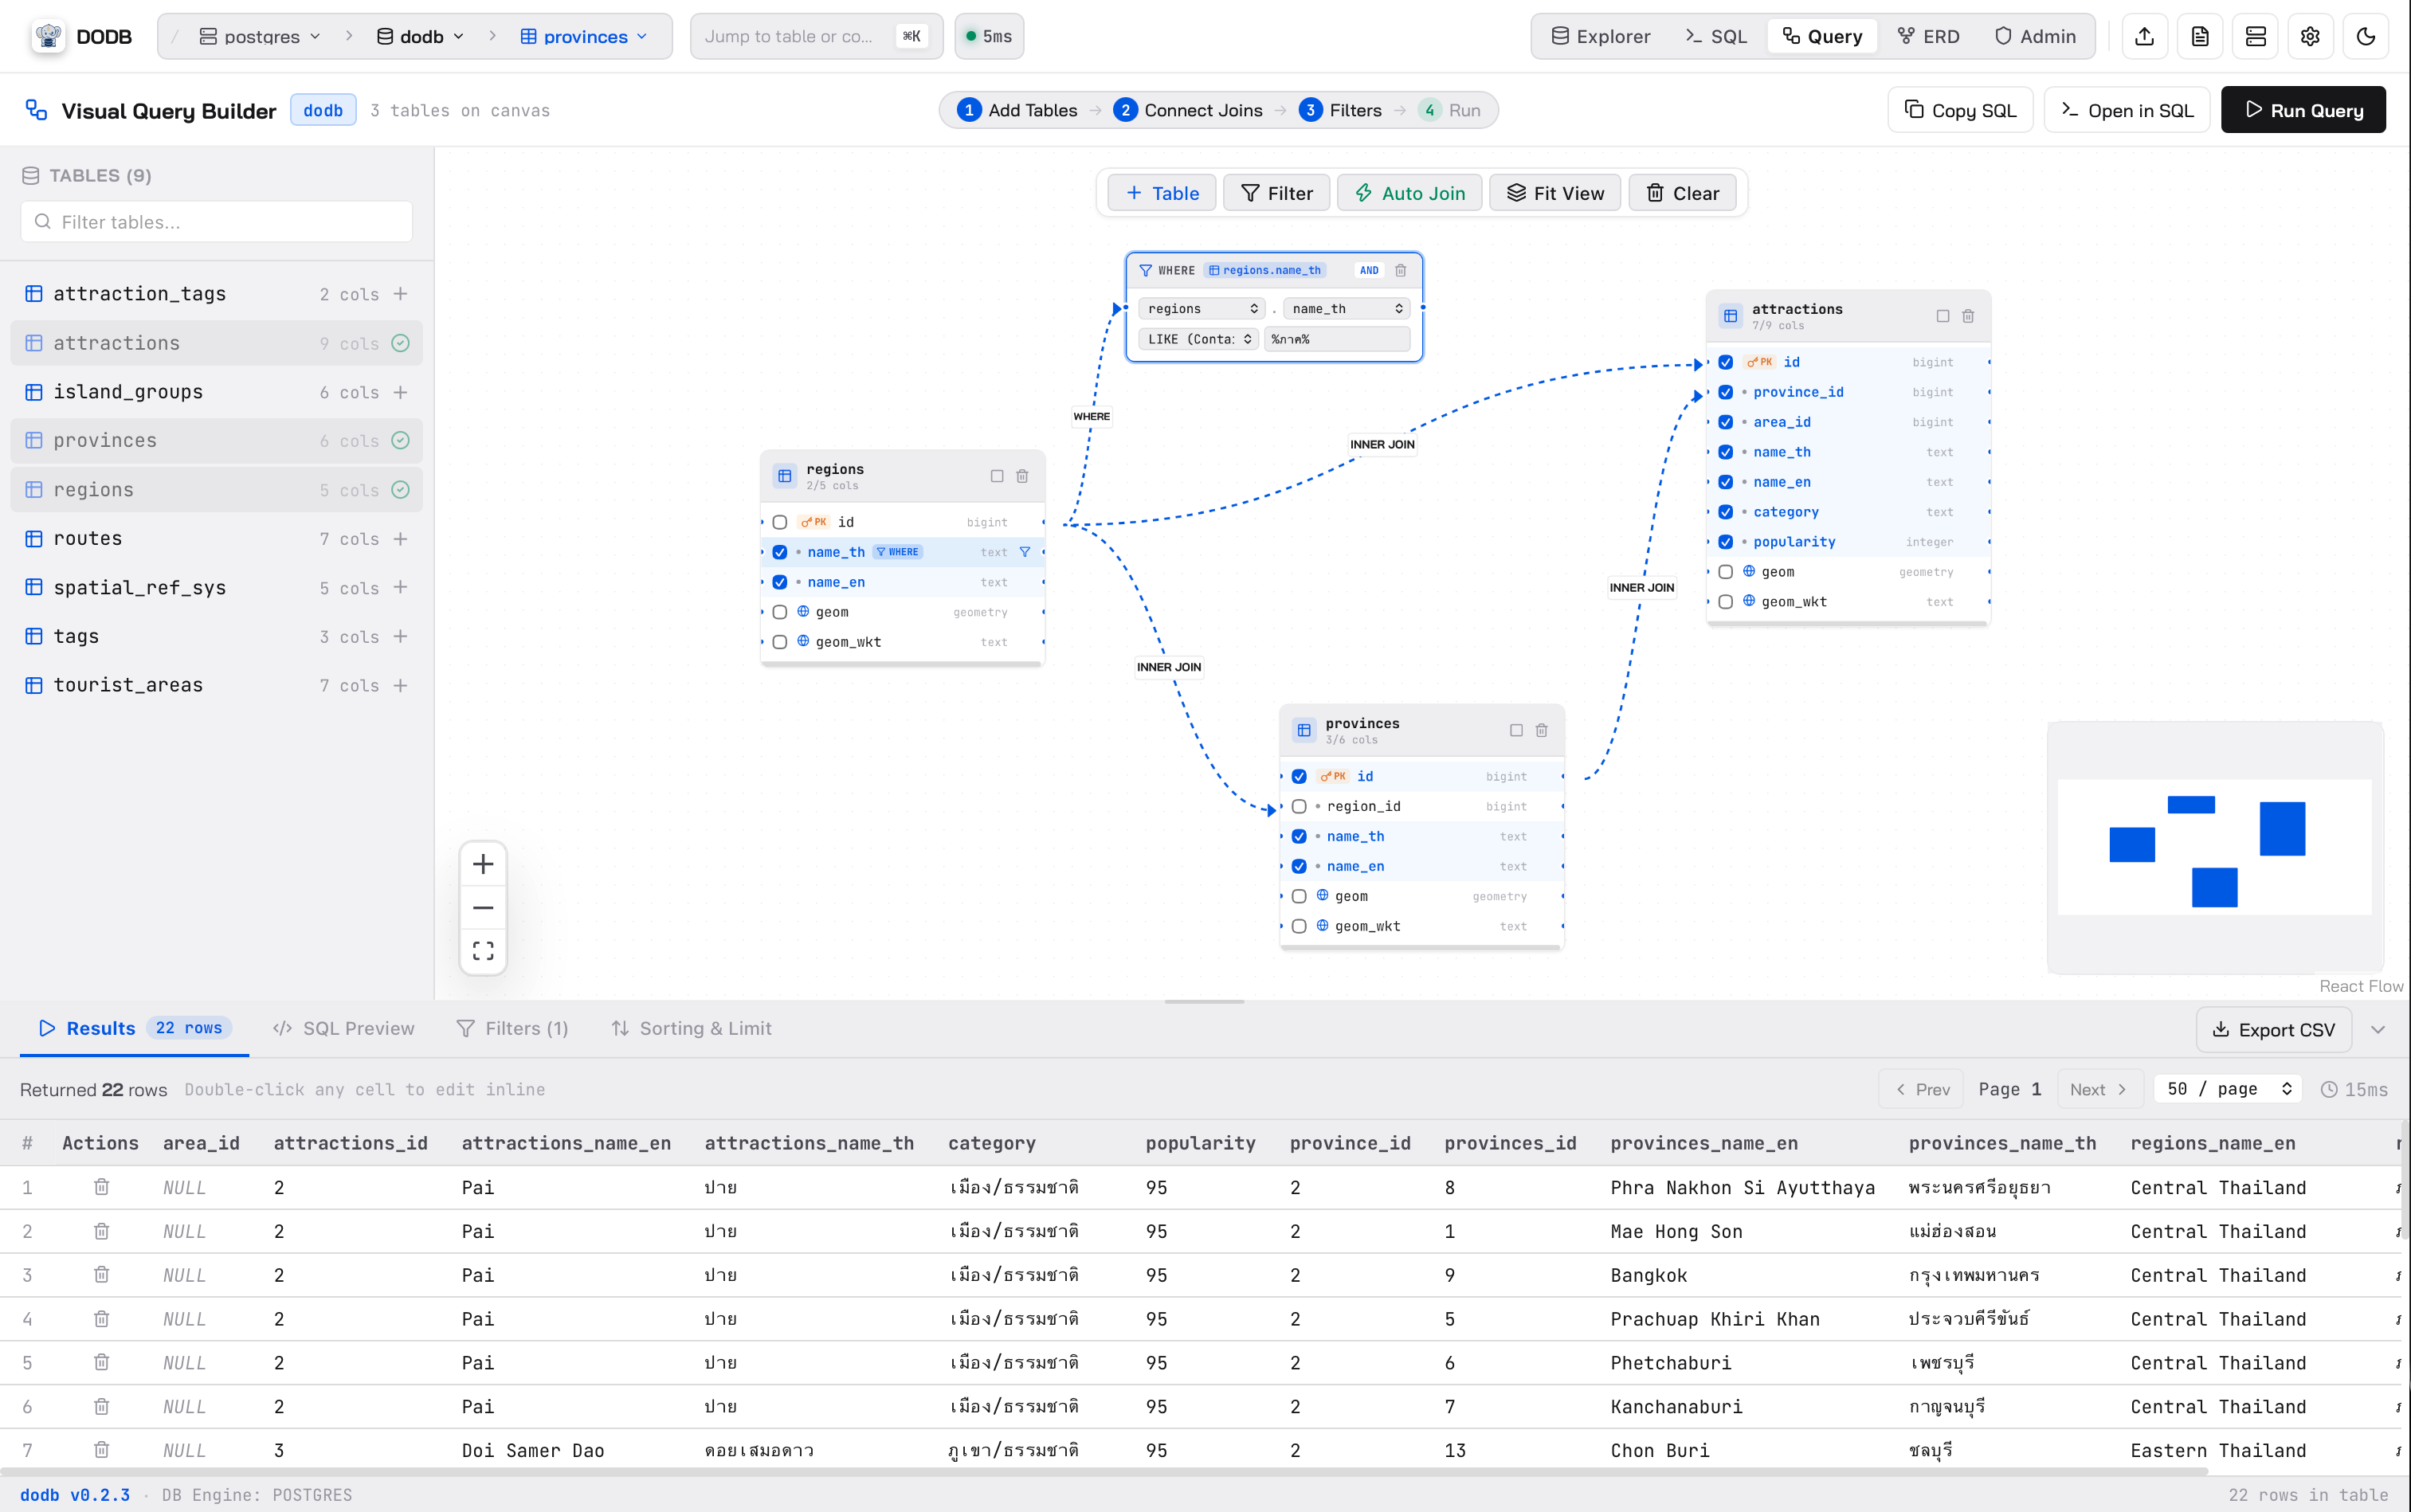The image size is (2411, 1512).
Task: Click the DODB logo icon
Action: (47, 37)
